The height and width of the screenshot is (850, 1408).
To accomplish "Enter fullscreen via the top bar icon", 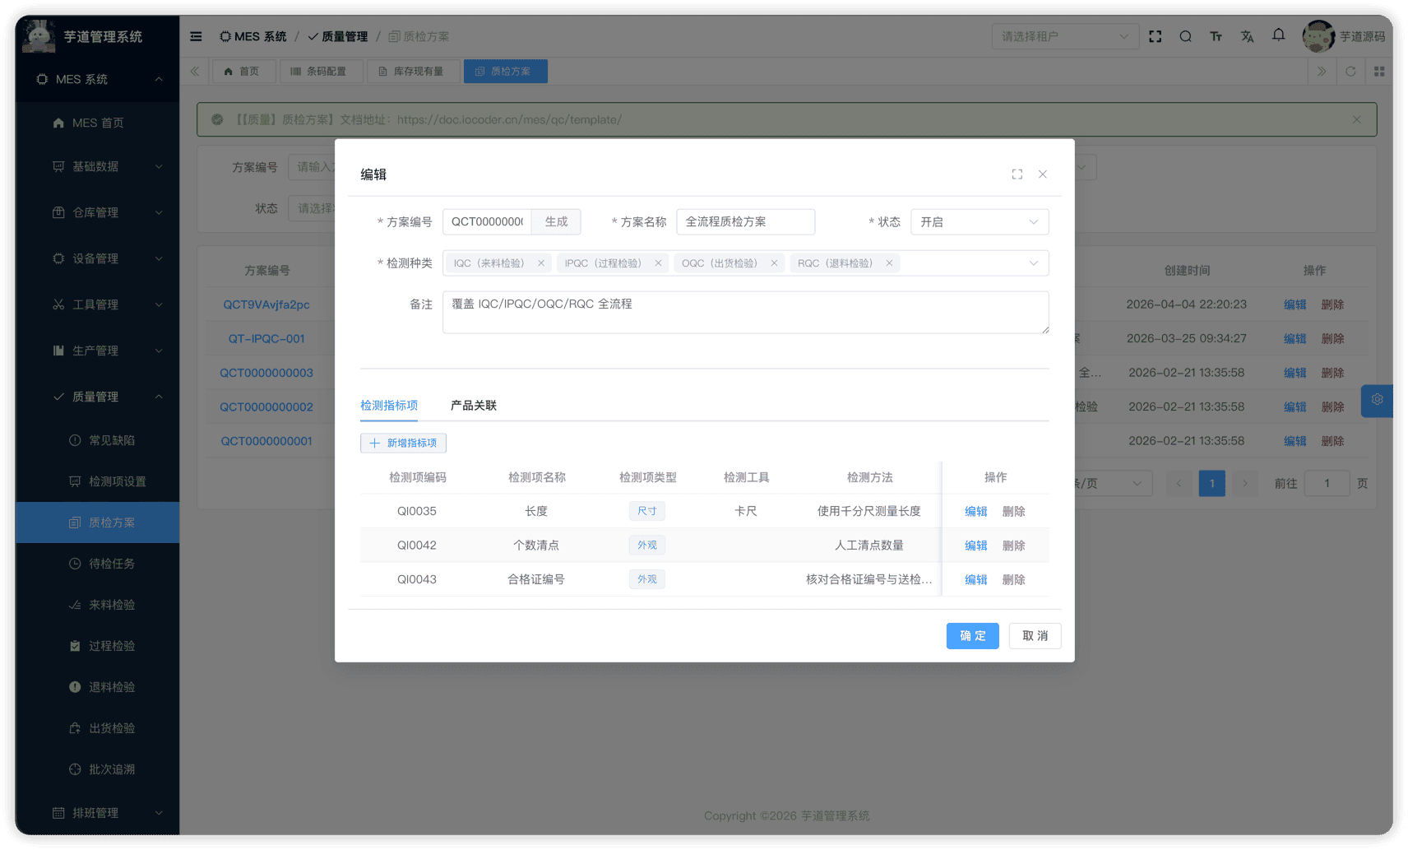I will [1155, 35].
